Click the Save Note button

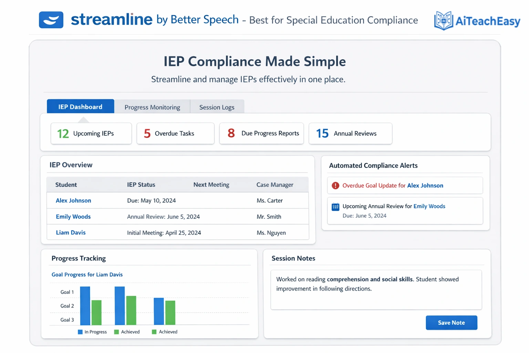[x=452, y=323]
